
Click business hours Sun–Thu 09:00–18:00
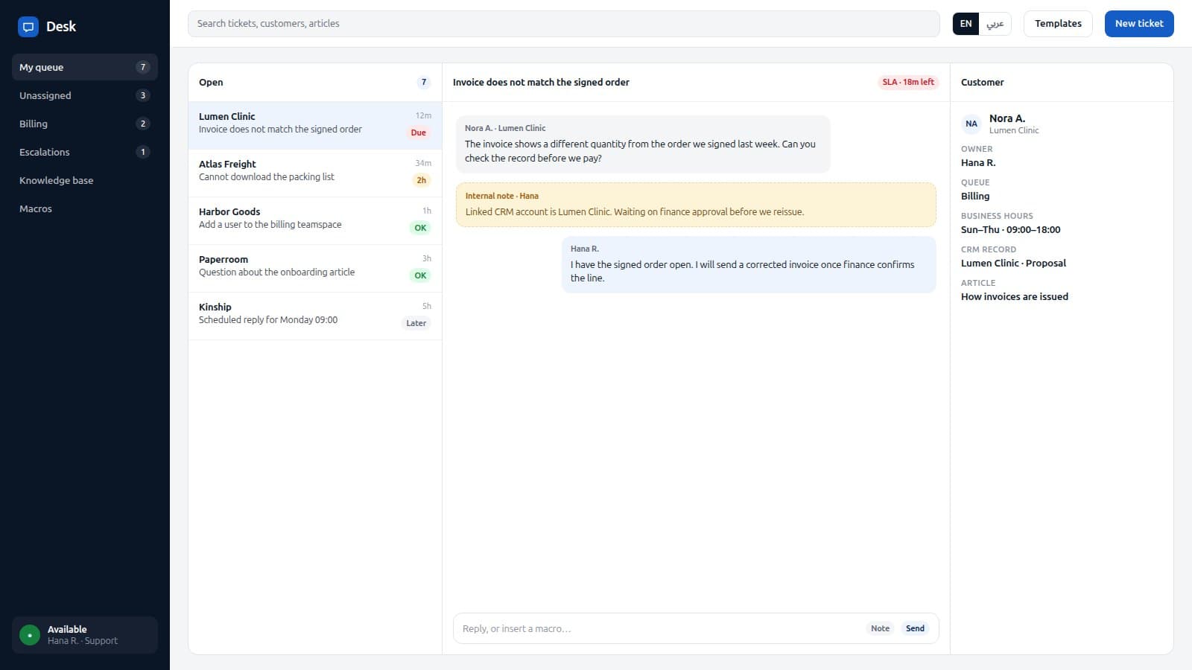click(1010, 229)
